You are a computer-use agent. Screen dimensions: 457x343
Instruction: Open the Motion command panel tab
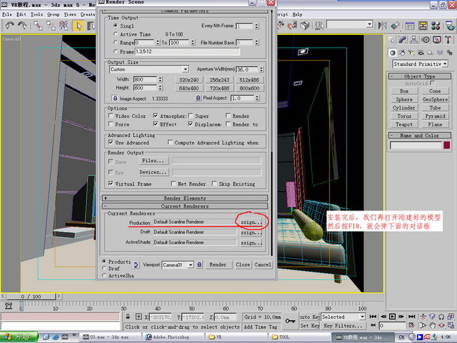[425, 40]
